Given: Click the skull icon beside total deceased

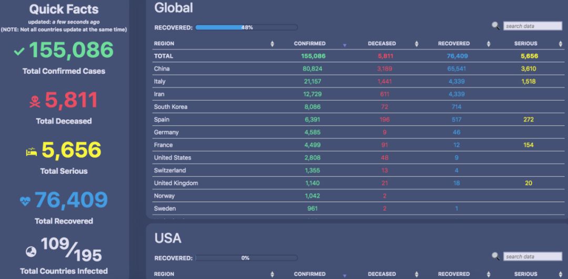Looking at the screenshot, I should point(35,102).
